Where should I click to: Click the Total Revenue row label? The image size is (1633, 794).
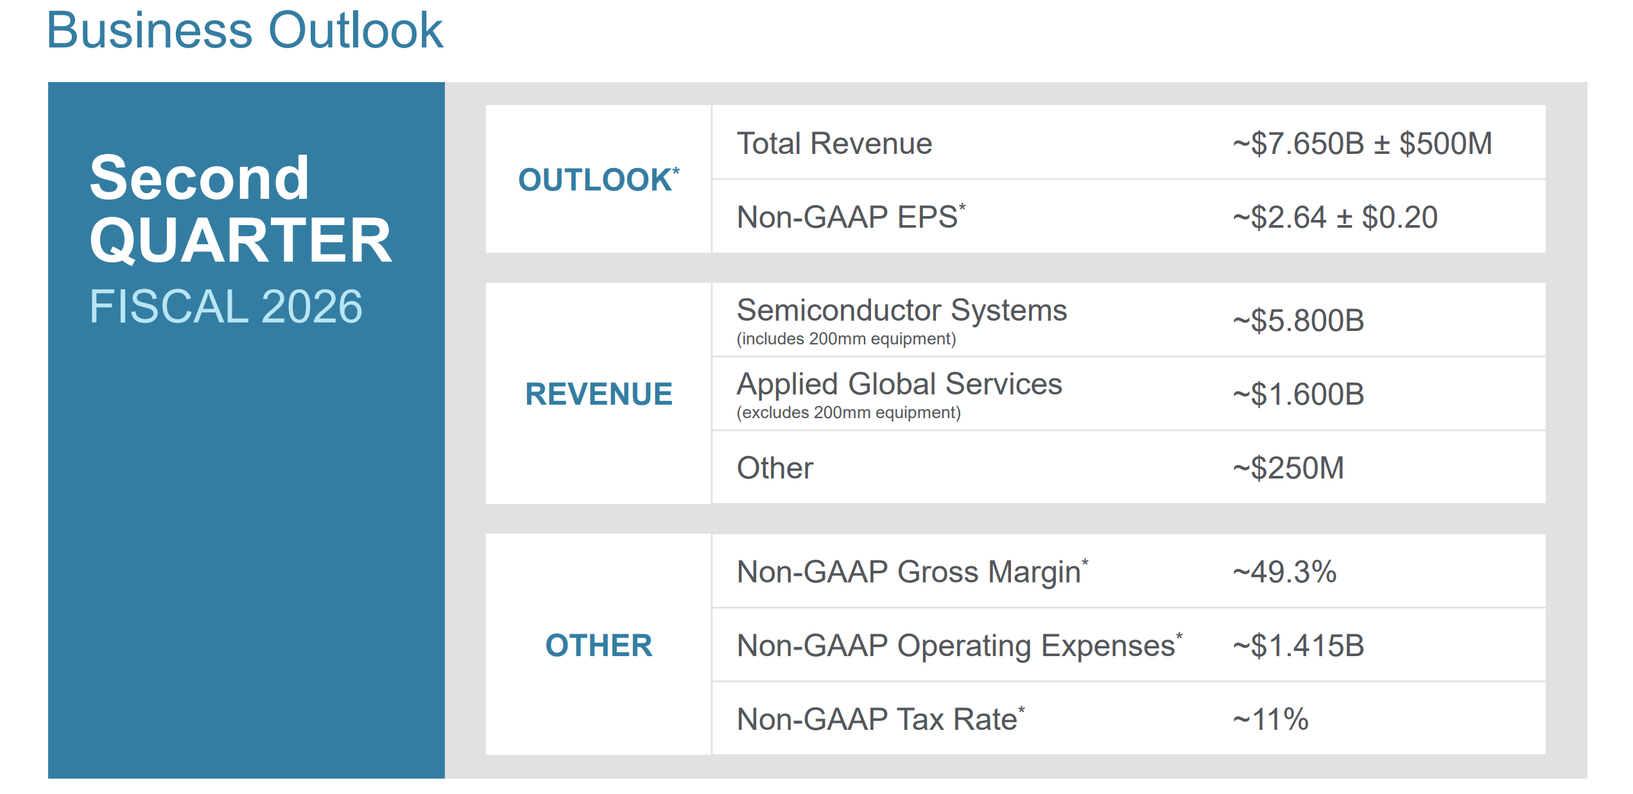coord(834,143)
